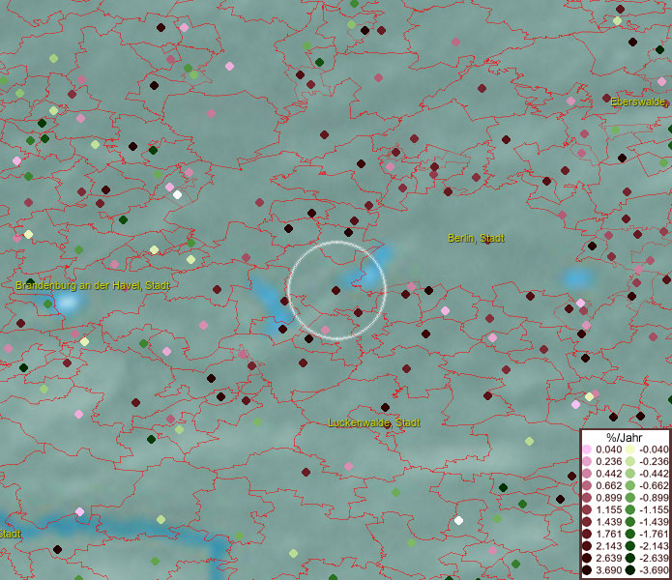This screenshot has width=672, height=580.
Task: Select the "1.761" legend value text
Action: coord(608,535)
